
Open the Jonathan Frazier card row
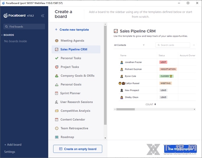(134, 62)
